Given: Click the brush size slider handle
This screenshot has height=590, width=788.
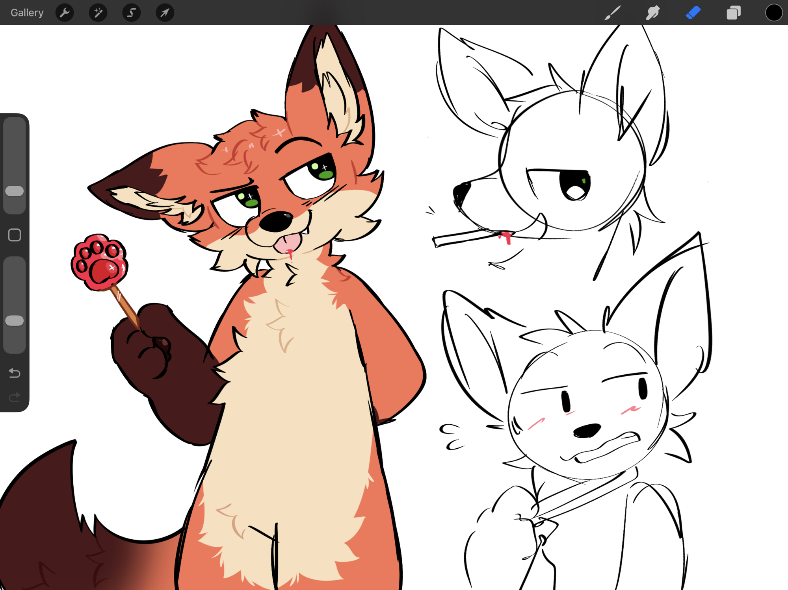Looking at the screenshot, I should point(15,191).
